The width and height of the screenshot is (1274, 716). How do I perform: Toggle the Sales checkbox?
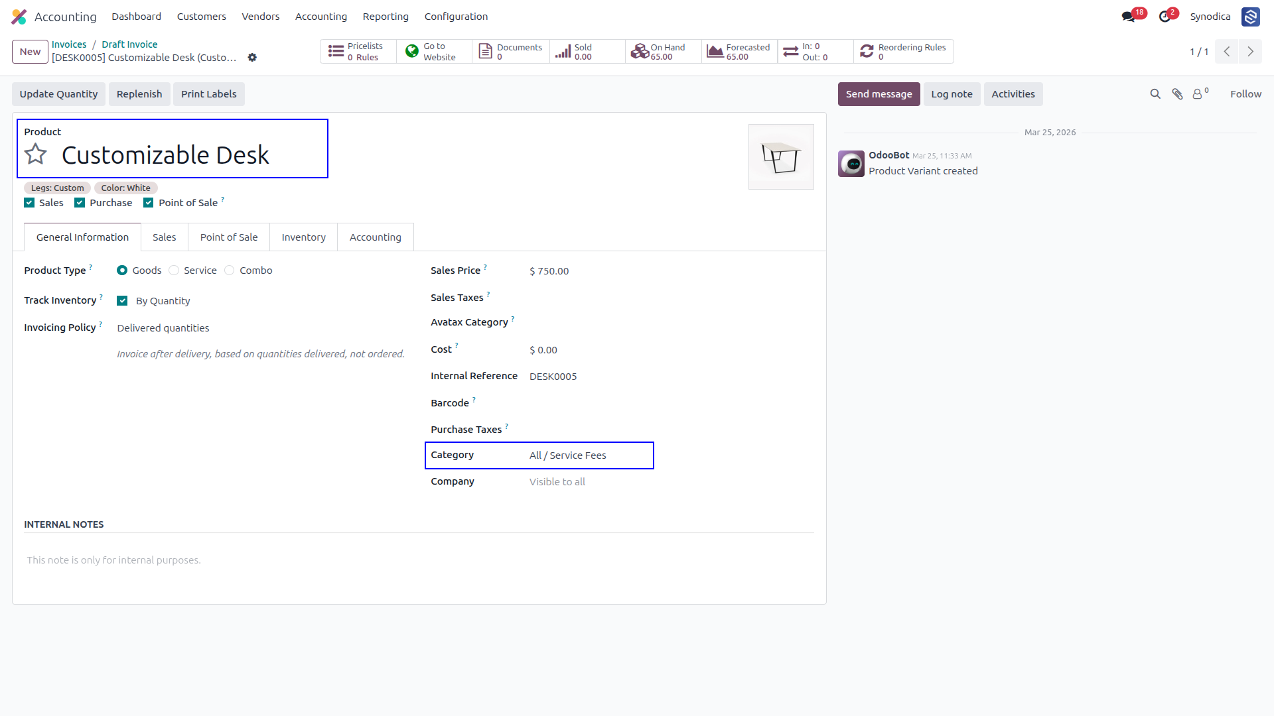[29, 203]
